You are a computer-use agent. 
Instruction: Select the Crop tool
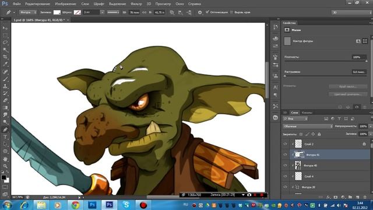point(5,57)
